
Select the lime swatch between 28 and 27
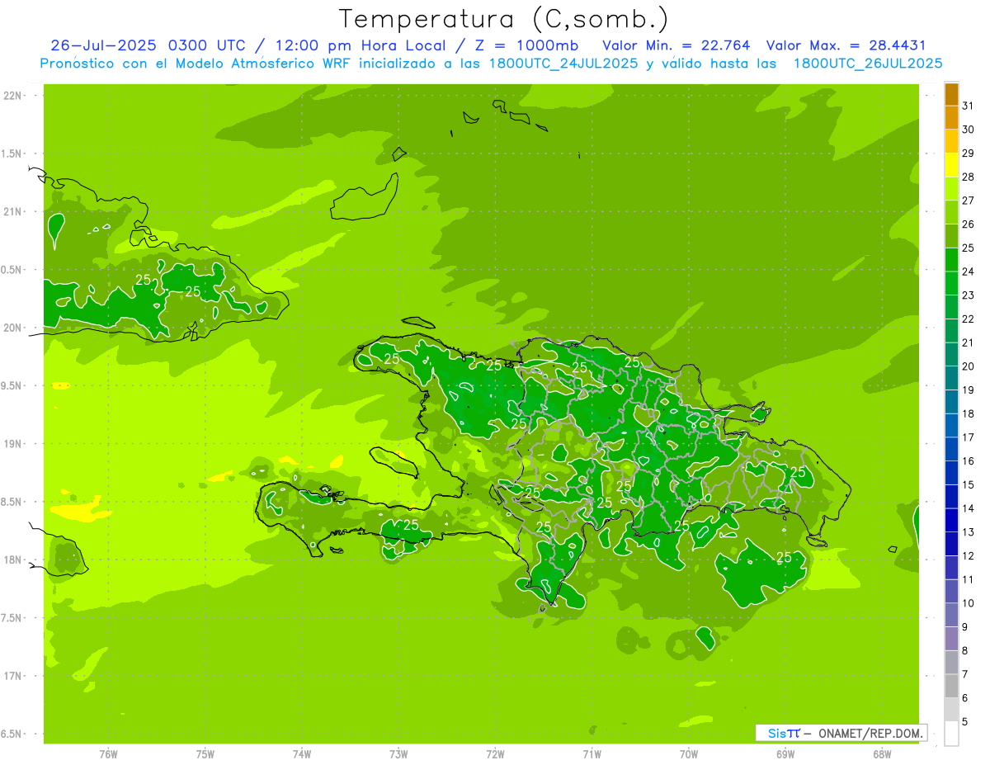pos(952,188)
